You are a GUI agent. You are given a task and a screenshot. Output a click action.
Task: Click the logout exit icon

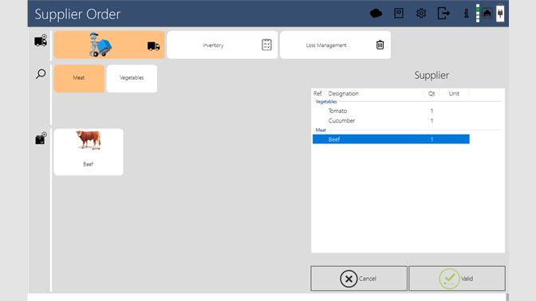tap(443, 14)
